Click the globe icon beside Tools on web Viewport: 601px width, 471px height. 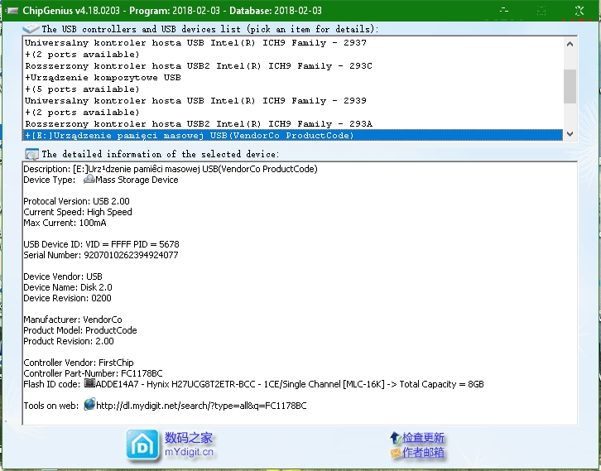click(89, 404)
